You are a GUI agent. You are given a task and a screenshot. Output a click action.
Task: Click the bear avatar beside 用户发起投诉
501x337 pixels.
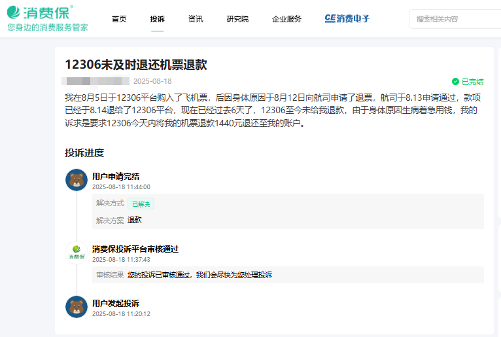[77, 307]
